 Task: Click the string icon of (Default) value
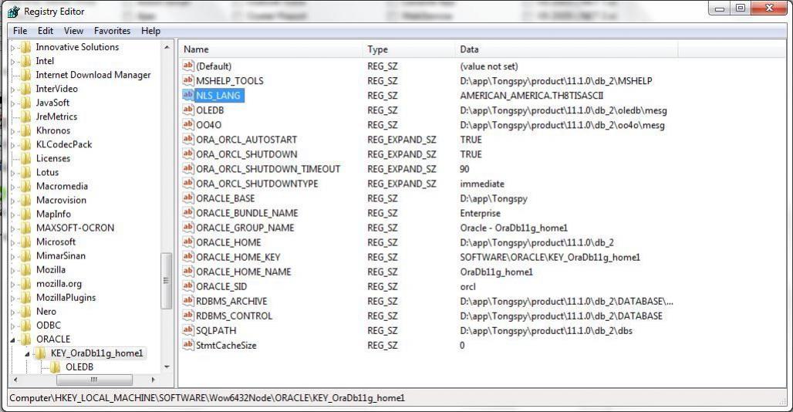188,66
